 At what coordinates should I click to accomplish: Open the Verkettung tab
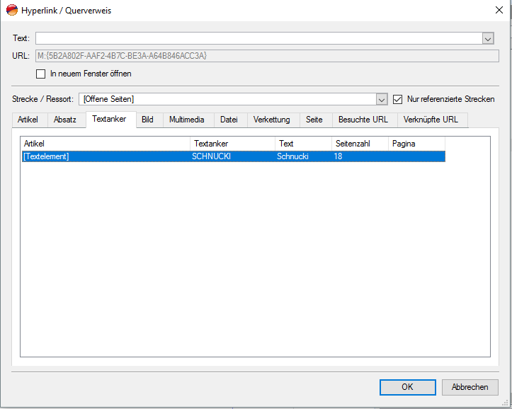pyautogui.click(x=272, y=120)
